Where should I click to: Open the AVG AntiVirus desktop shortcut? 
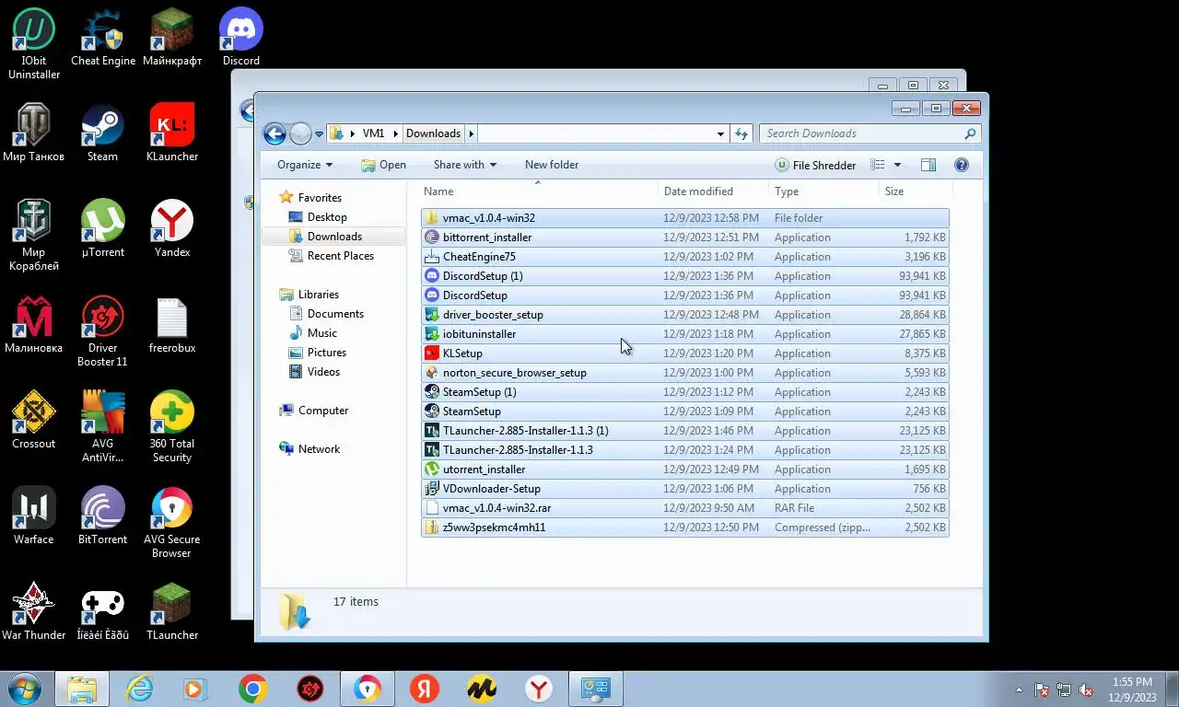point(103,427)
